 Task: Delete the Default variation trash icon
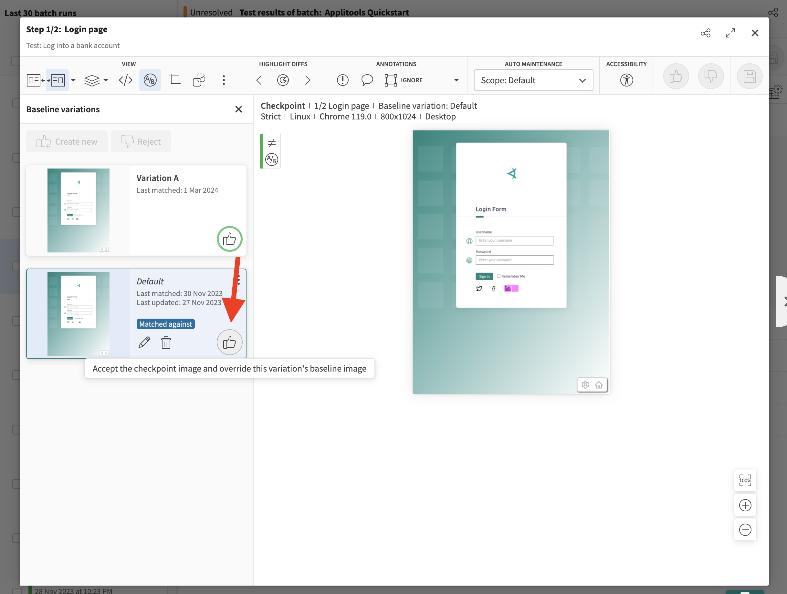166,342
